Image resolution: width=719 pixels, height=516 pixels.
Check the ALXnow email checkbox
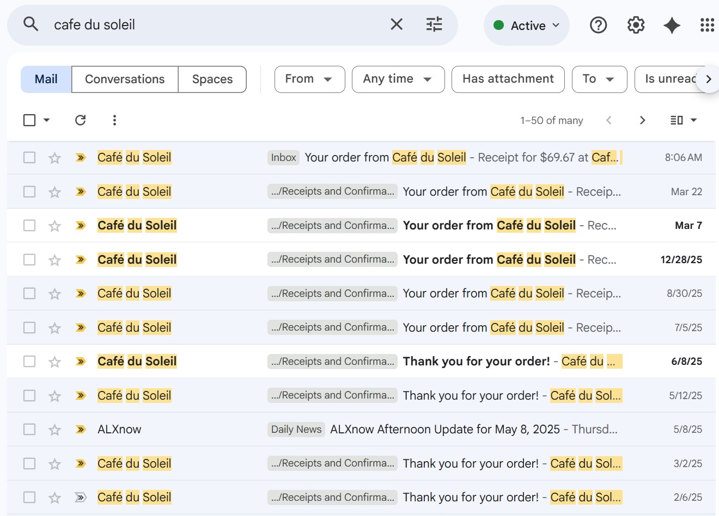click(x=29, y=430)
